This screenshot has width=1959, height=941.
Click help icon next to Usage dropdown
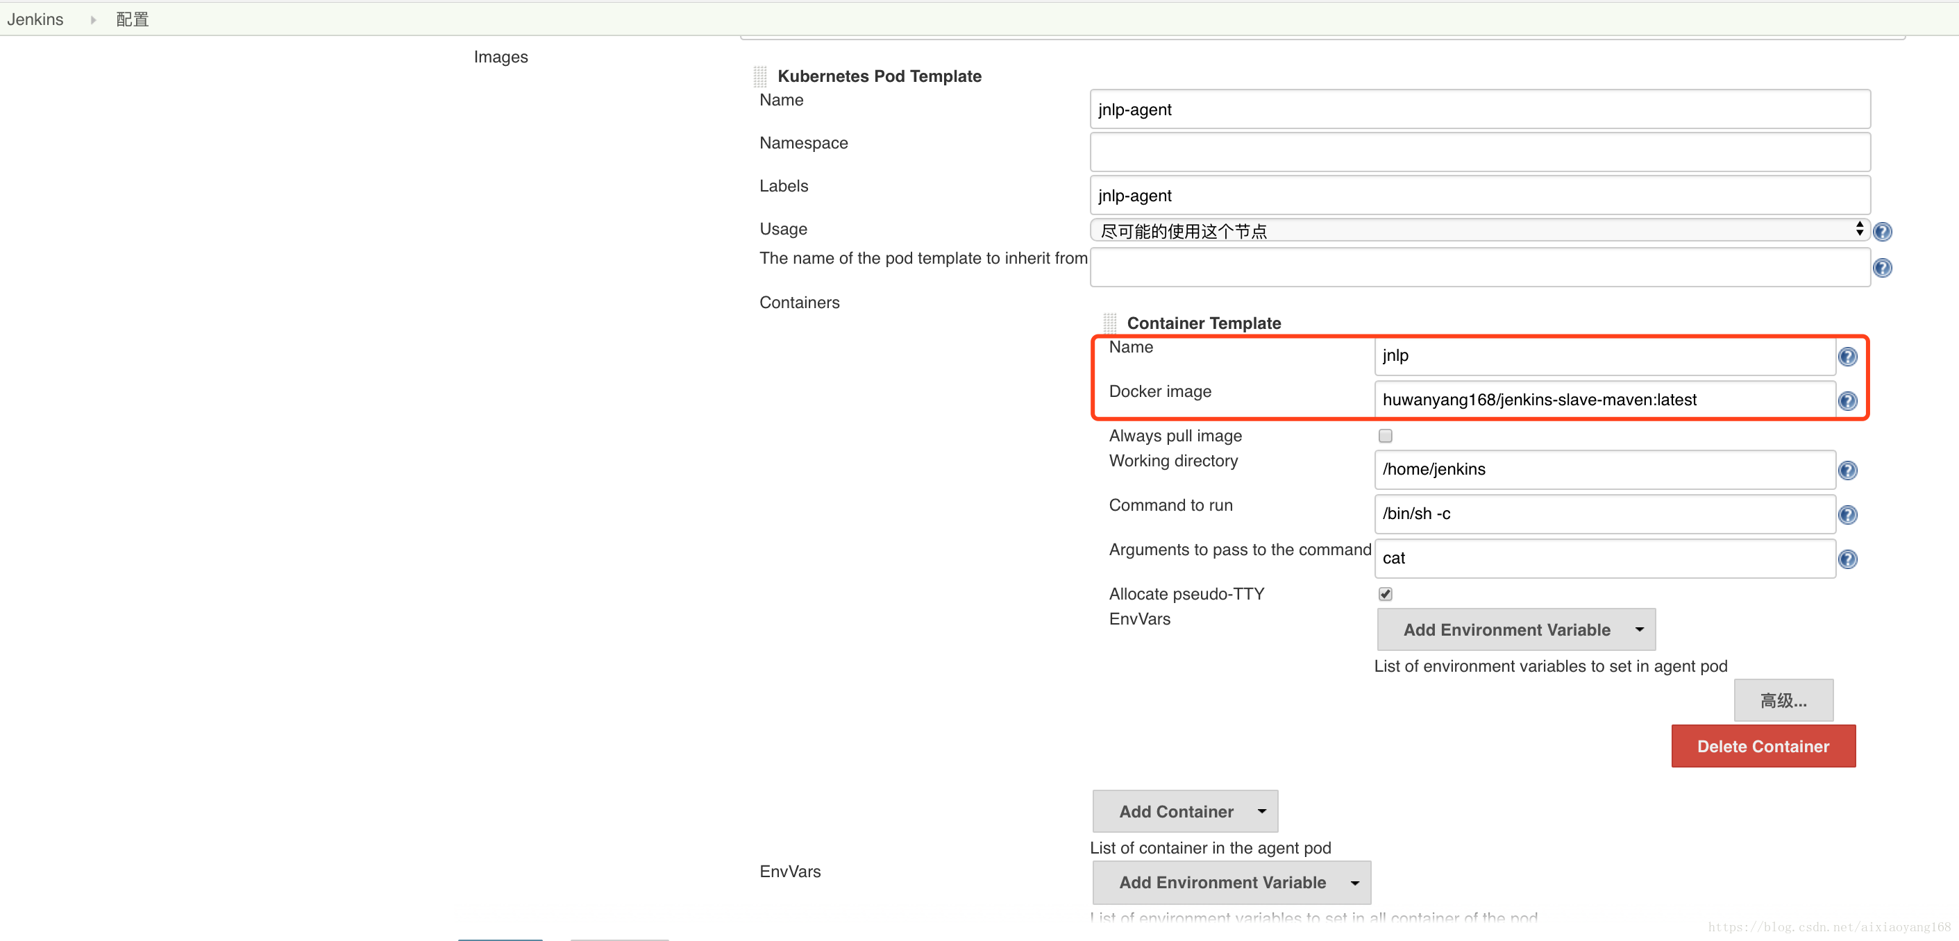(1882, 231)
